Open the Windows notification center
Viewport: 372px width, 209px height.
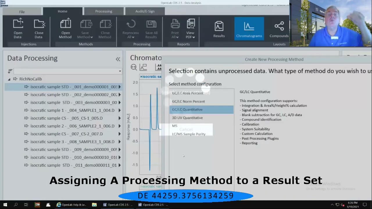tap(365, 205)
